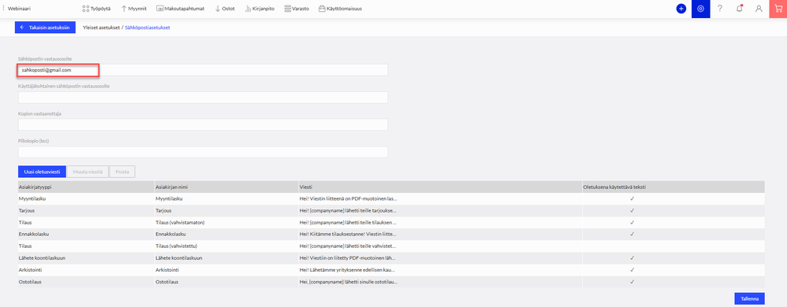787x307 pixels.
Task: Sort by Asiakirjan nimi column header
Action: point(226,187)
